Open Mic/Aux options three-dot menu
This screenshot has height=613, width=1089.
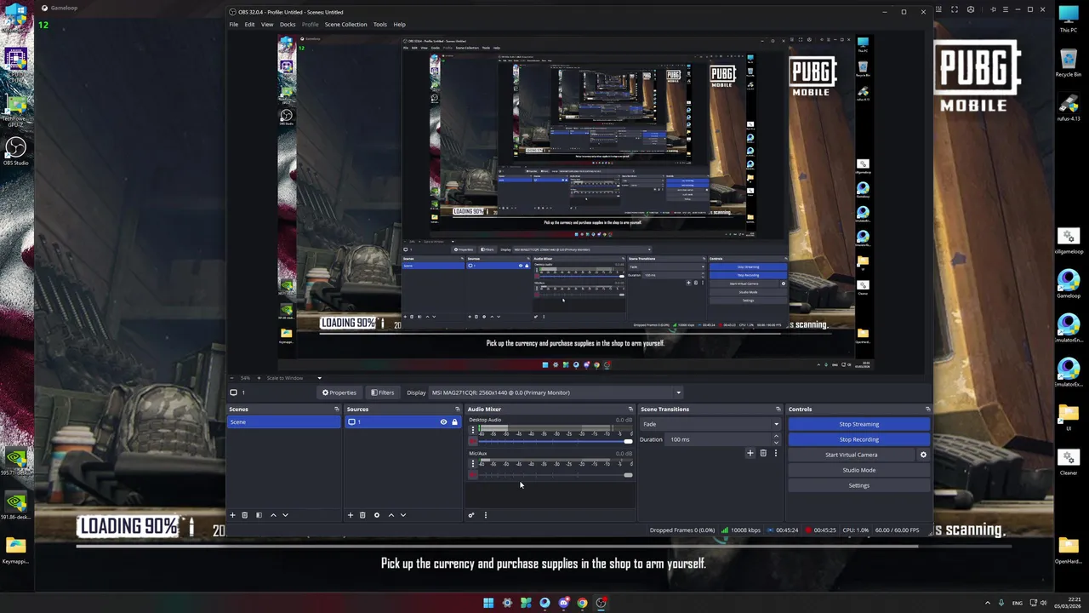pos(473,464)
